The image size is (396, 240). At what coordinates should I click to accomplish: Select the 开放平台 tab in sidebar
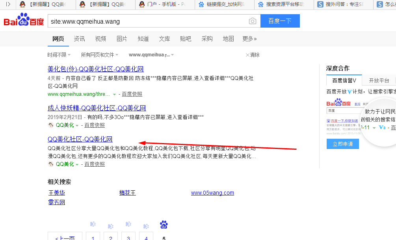(379, 80)
